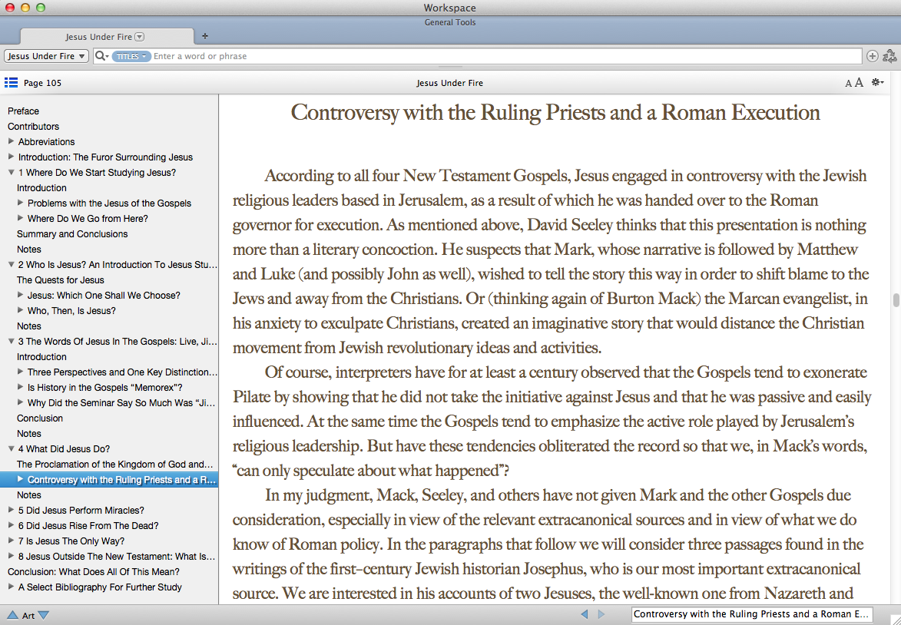Click the Art navigation label

coord(28,616)
